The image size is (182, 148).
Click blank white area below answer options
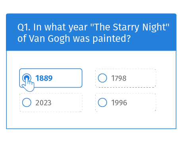pos(91,120)
